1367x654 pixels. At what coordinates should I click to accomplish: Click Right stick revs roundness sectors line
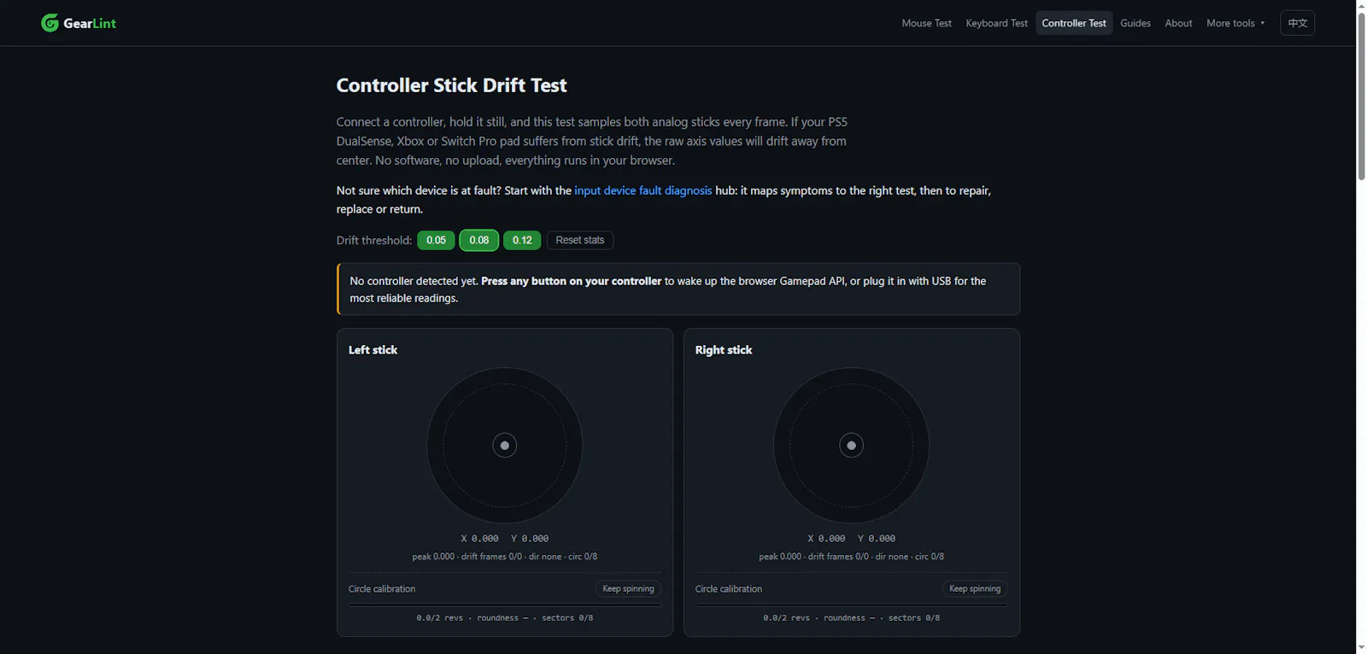coord(852,617)
